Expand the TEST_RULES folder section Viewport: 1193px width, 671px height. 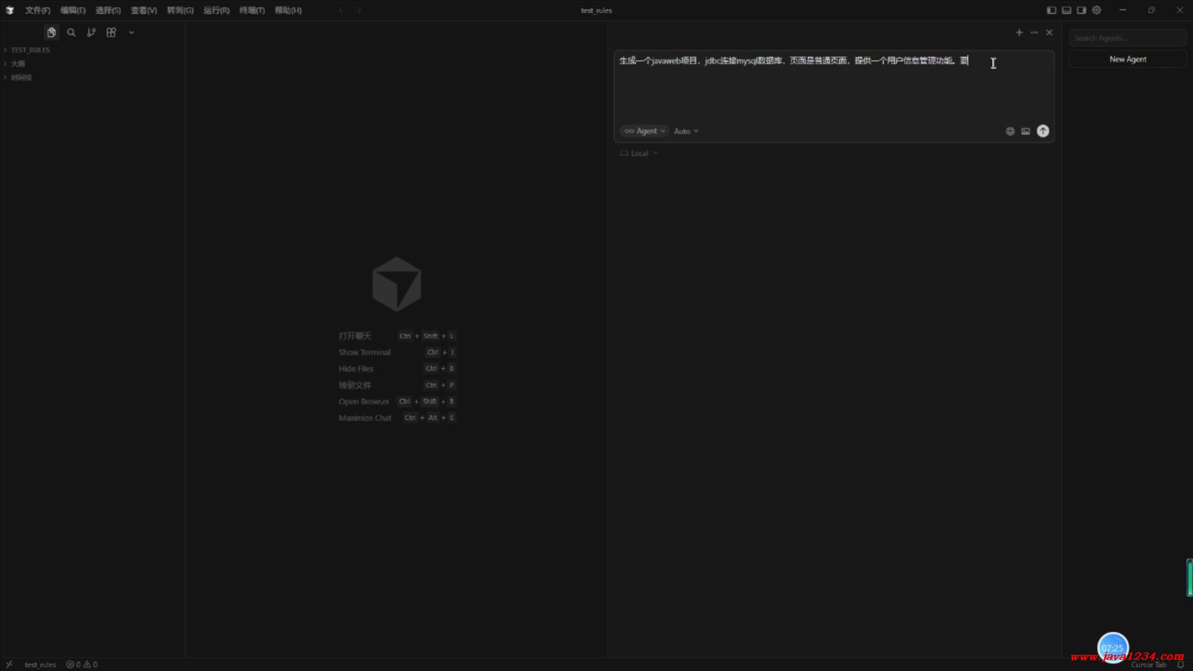[30, 50]
